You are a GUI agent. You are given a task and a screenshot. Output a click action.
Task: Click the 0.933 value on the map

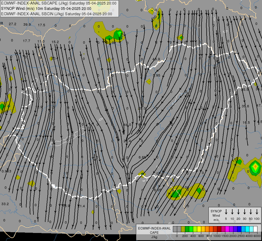[x=6, y=171]
